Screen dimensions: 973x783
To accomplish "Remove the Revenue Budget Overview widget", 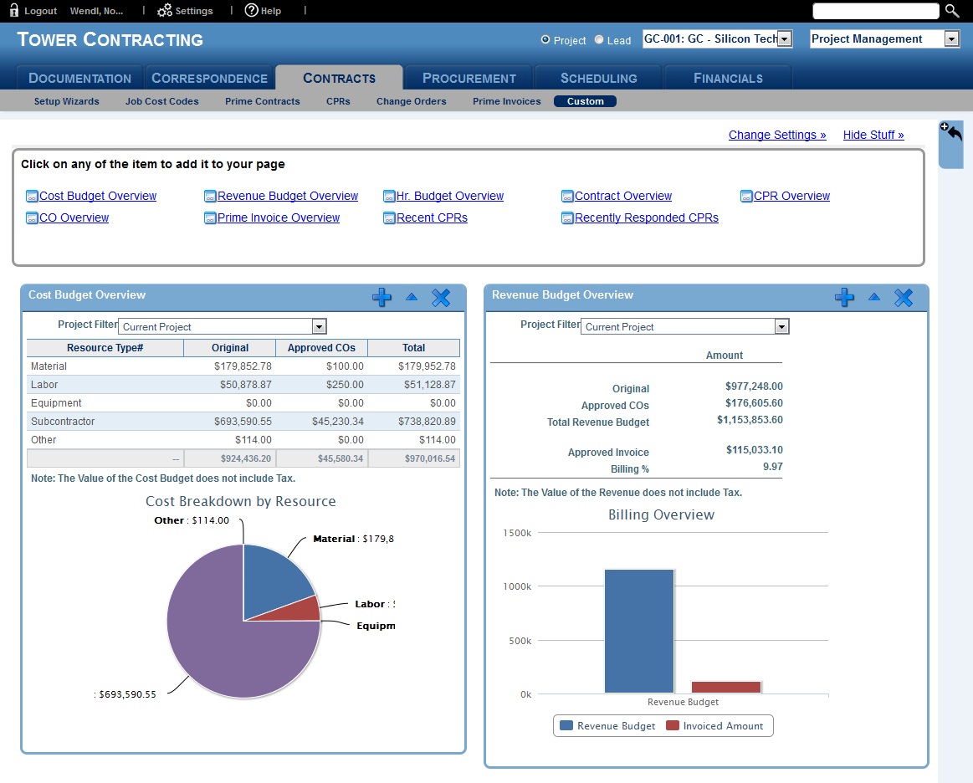I will pos(904,297).
